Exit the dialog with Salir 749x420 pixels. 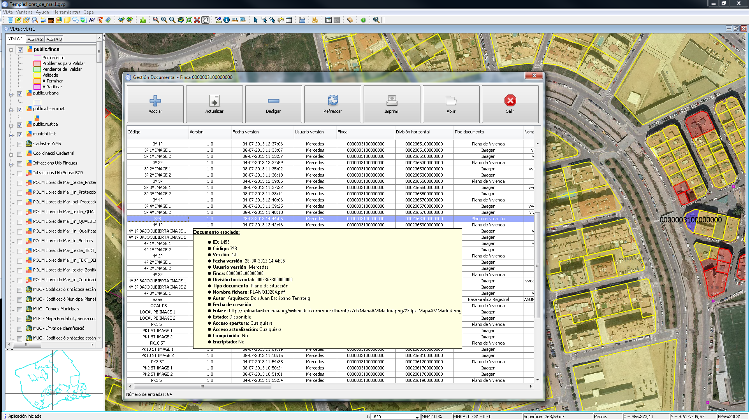510,104
